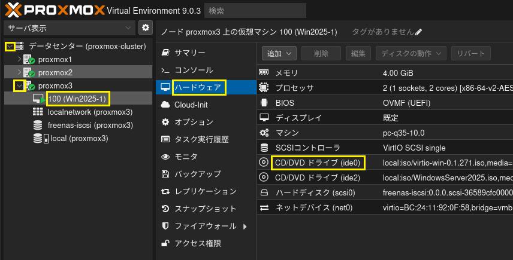Open the Cloud-Init tab
Image resolution: width=513 pixels, height=260 pixels.
pyautogui.click(x=206, y=105)
